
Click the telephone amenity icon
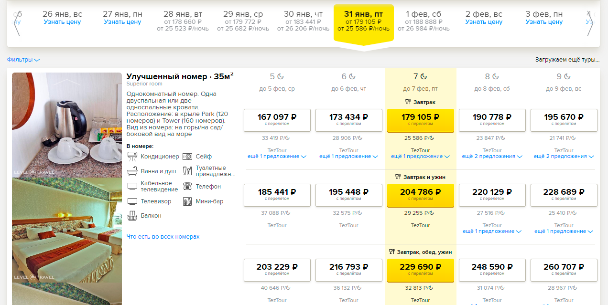pos(187,186)
